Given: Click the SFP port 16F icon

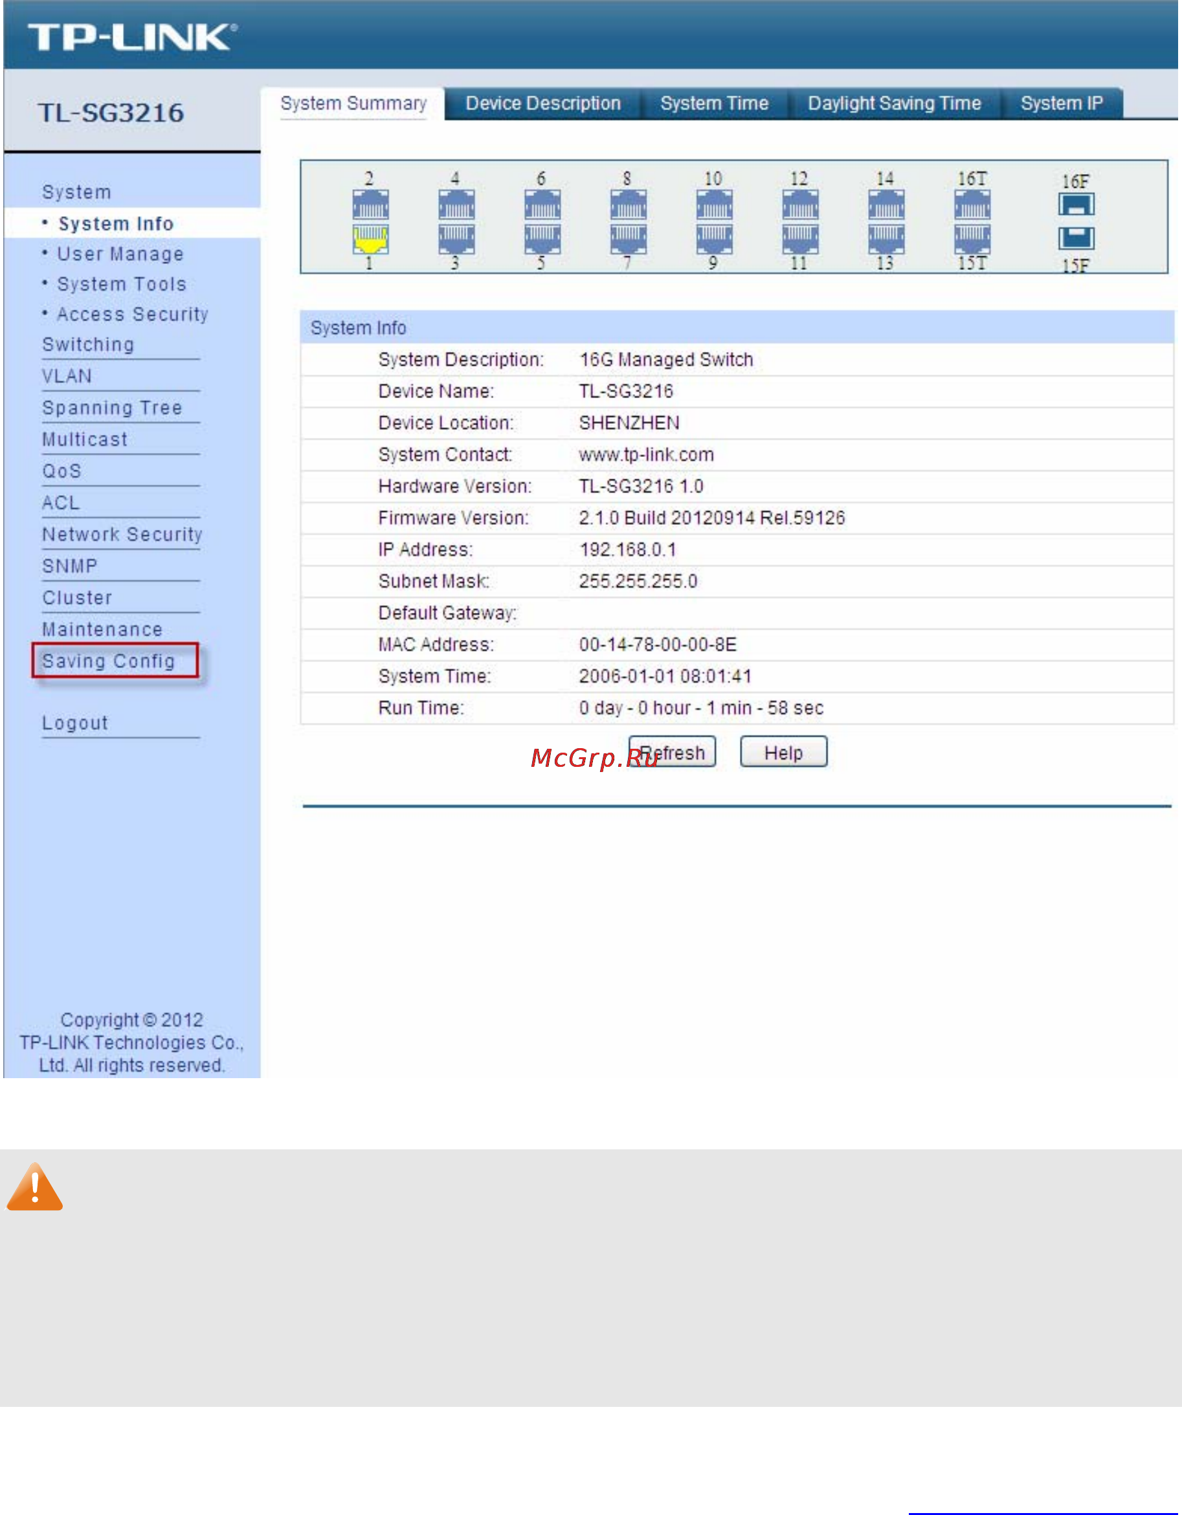Looking at the screenshot, I should click(1076, 205).
